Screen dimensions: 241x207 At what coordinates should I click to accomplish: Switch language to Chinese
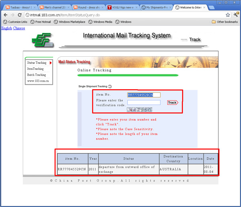(19, 28)
